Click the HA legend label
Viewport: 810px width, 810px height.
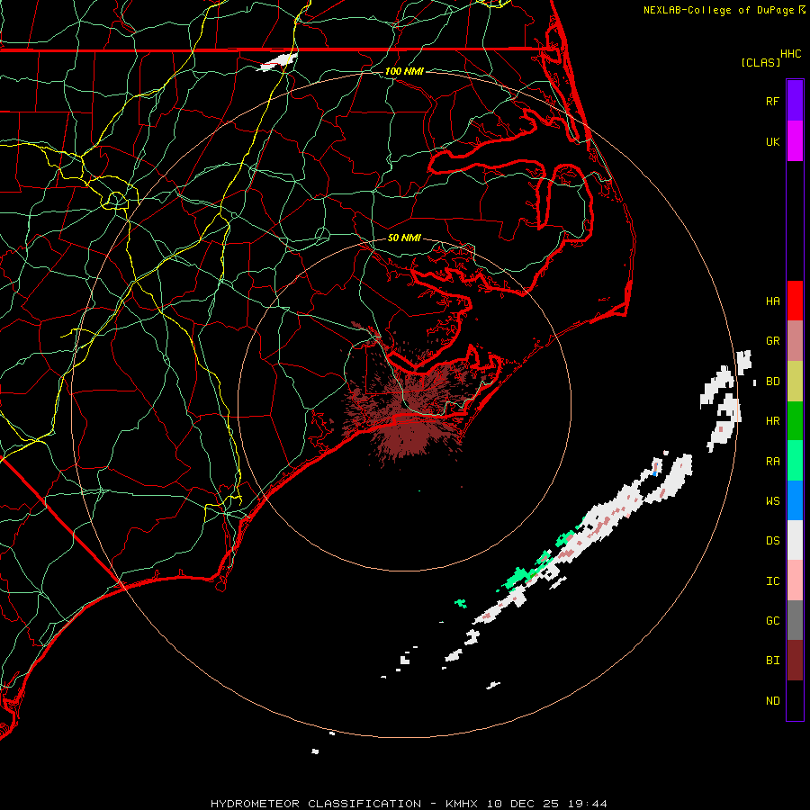[772, 301]
